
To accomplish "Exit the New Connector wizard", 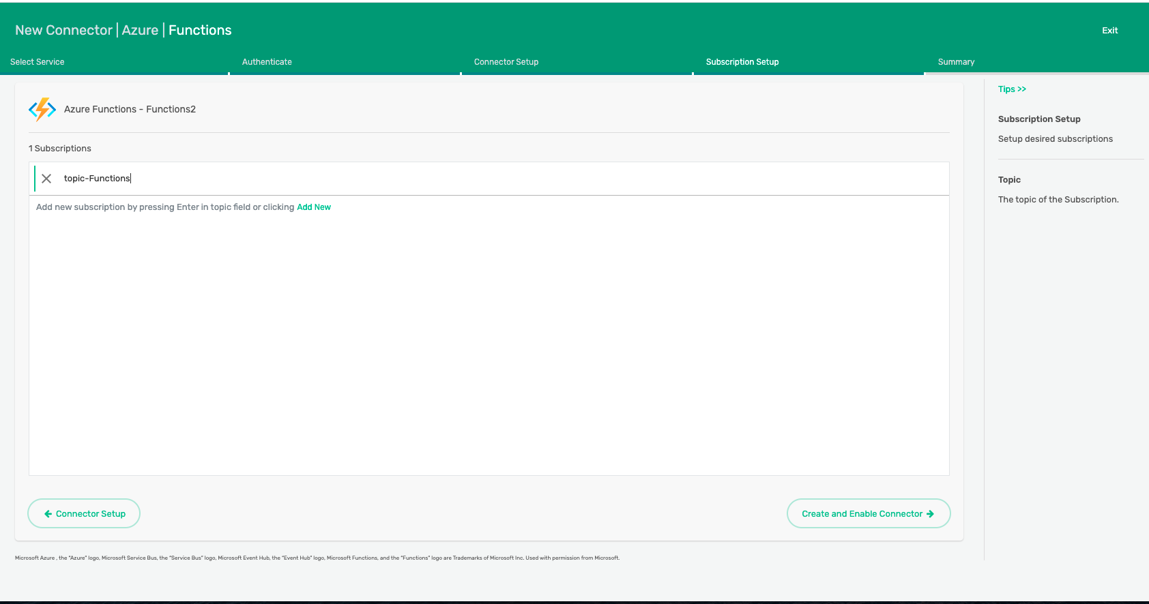I will [1109, 31].
